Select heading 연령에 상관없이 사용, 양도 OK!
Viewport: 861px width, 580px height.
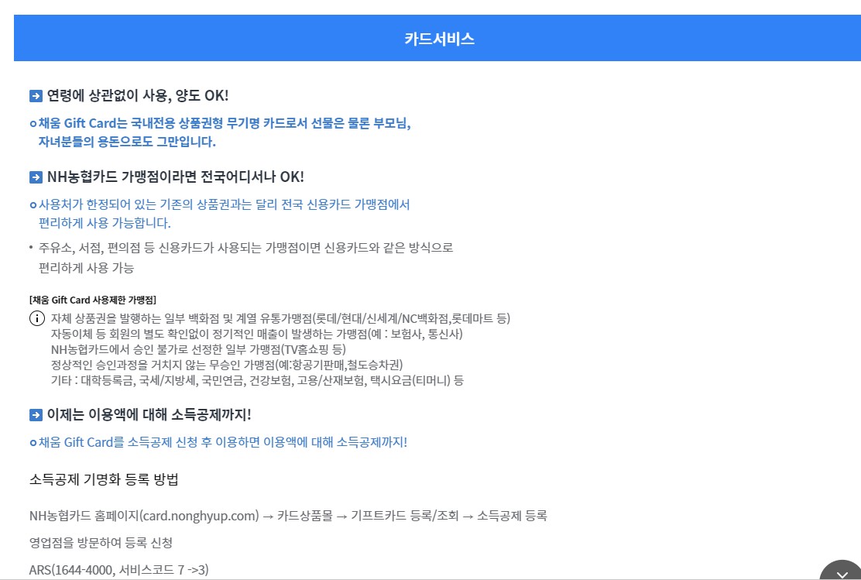tap(137, 95)
